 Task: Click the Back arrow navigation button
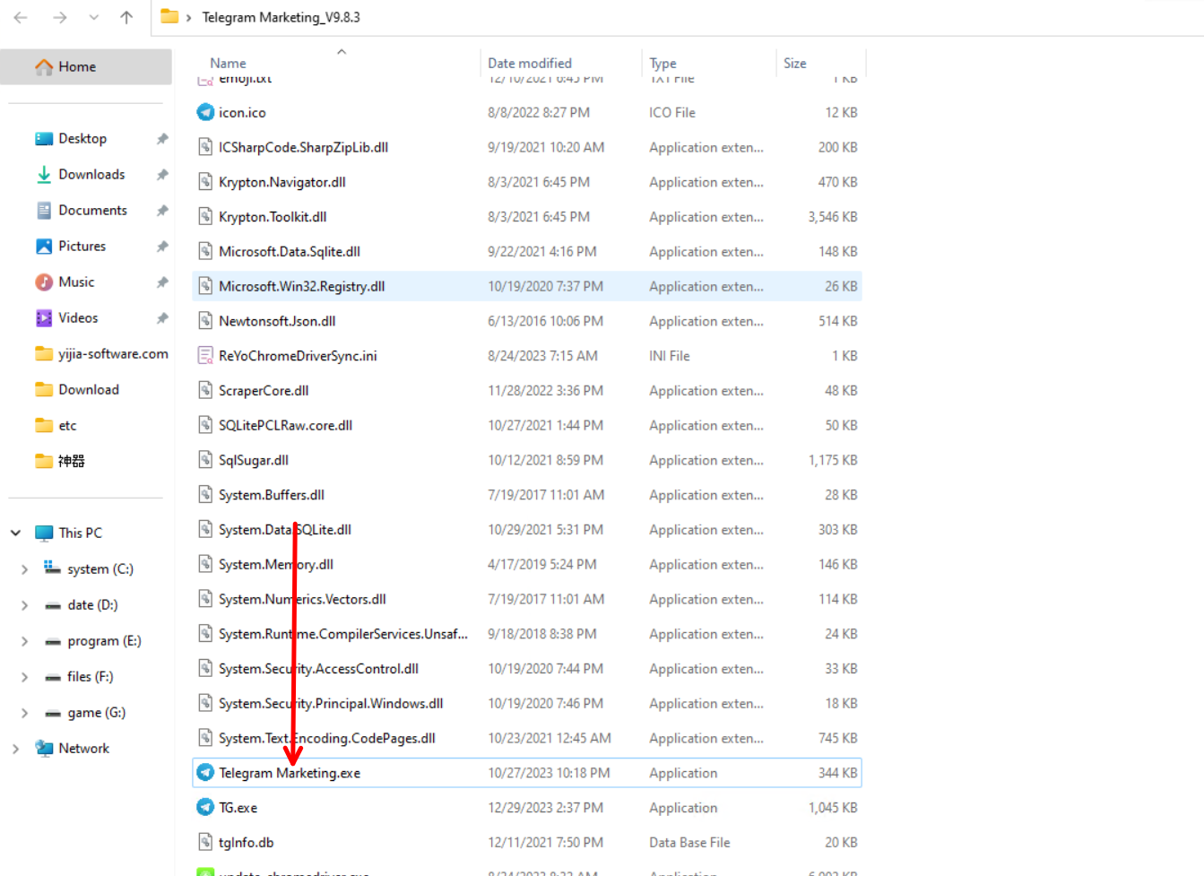(x=21, y=17)
